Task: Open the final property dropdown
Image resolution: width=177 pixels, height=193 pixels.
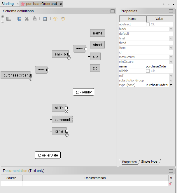Action: tap(171, 39)
